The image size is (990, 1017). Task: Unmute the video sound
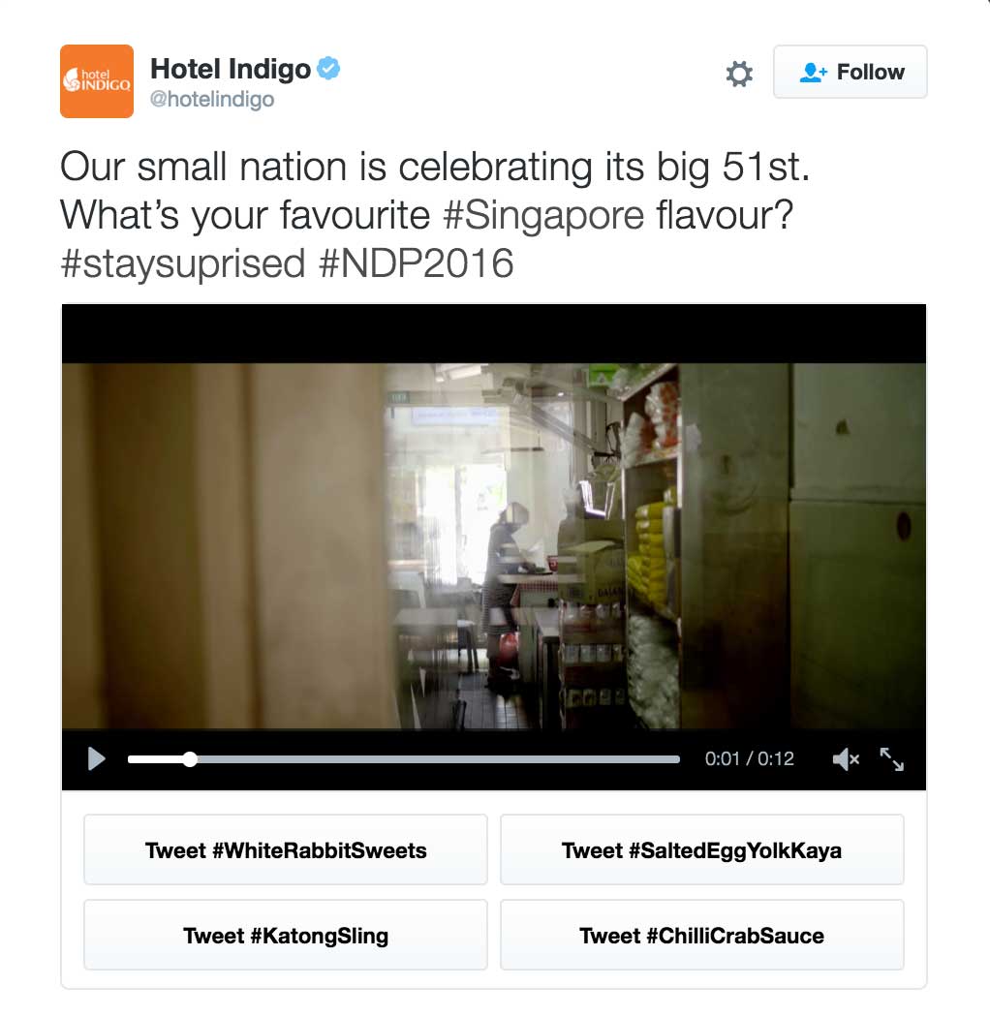(x=846, y=758)
